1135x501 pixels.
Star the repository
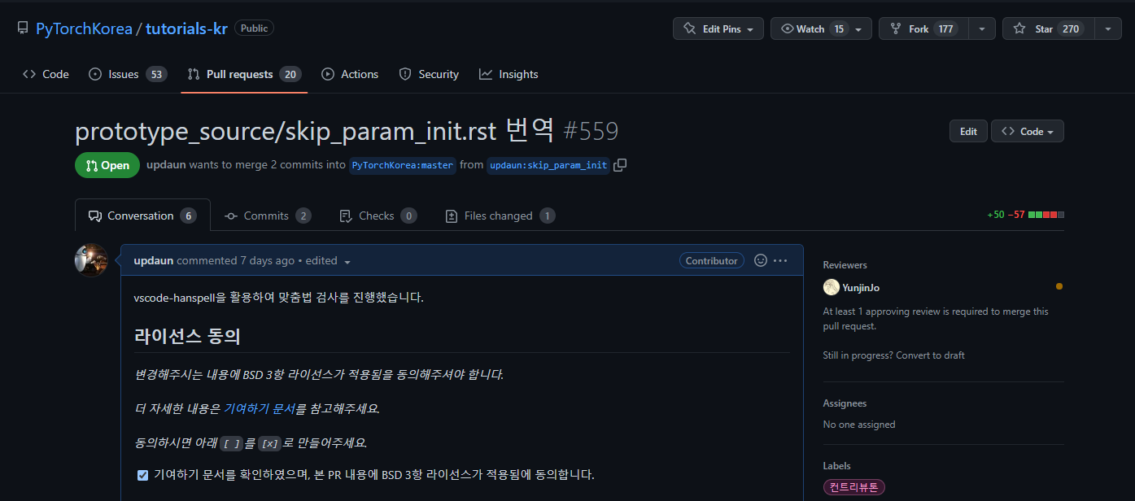click(1048, 28)
